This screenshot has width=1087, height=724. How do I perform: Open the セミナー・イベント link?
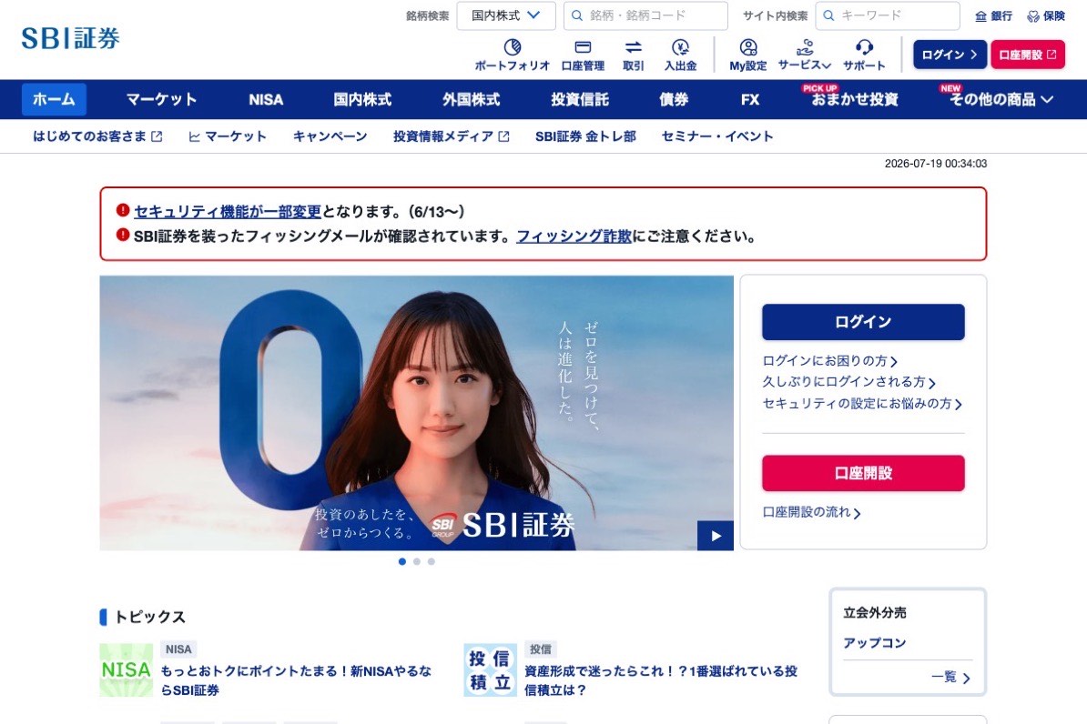pyautogui.click(x=716, y=136)
